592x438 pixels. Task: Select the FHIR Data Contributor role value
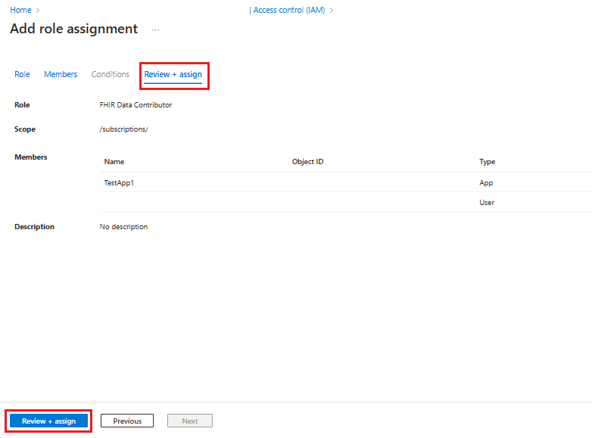click(136, 105)
